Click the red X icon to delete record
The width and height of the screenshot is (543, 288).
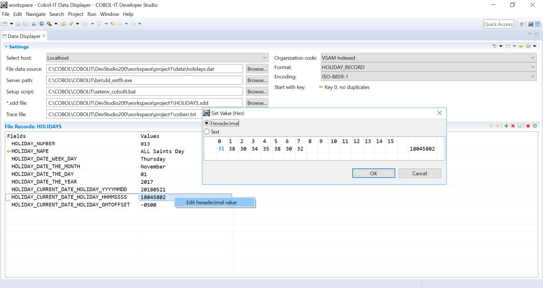coord(513,126)
